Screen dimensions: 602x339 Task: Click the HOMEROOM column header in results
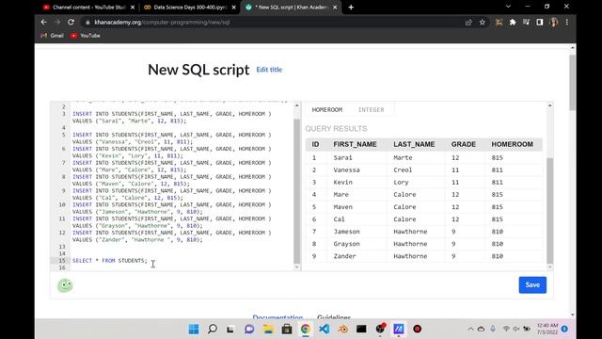pos(512,144)
